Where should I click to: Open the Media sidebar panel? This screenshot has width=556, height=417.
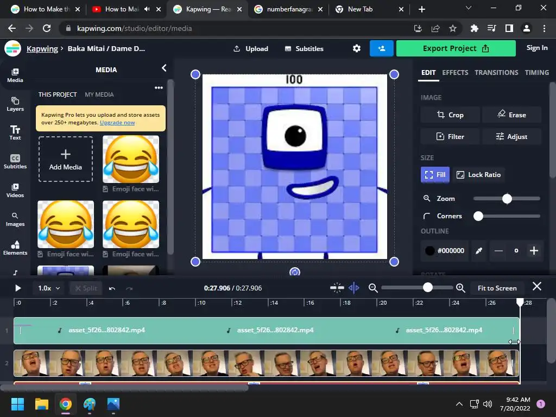[x=15, y=75]
